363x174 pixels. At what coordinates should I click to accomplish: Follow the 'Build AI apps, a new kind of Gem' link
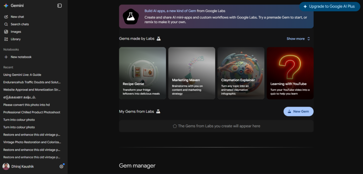coord(170,11)
